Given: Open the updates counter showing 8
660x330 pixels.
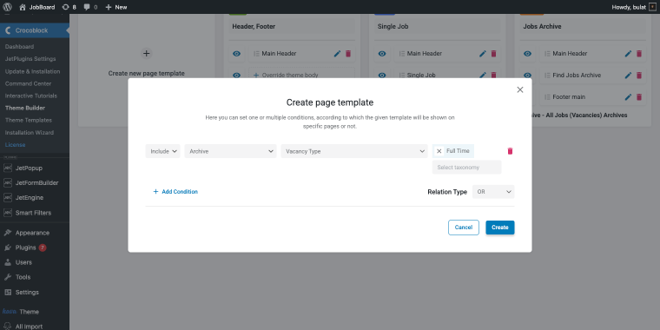Looking at the screenshot, I should coord(69,7).
